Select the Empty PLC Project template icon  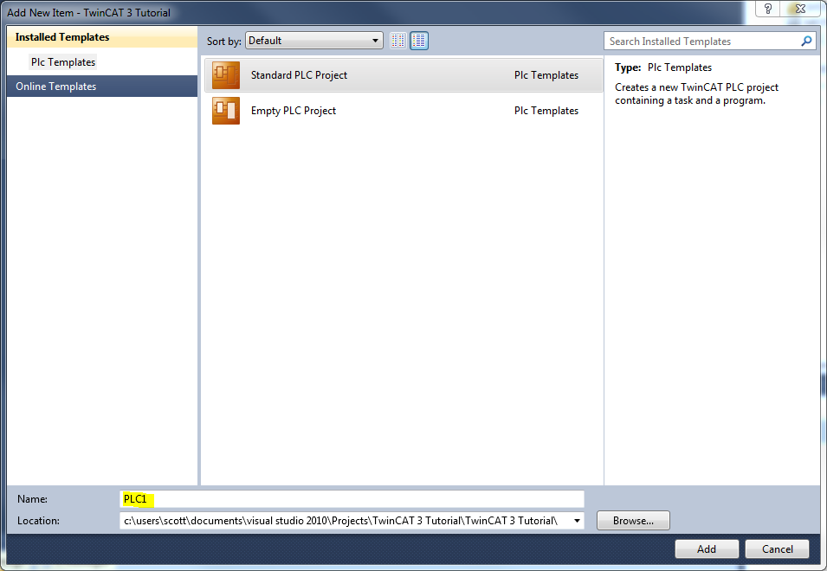pos(226,111)
